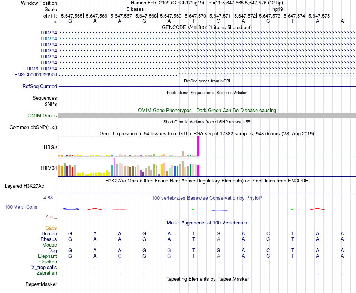Click the genome title 'Human Feb. 2009 (GRCh37/hg19)'

click(x=168, y=3)
